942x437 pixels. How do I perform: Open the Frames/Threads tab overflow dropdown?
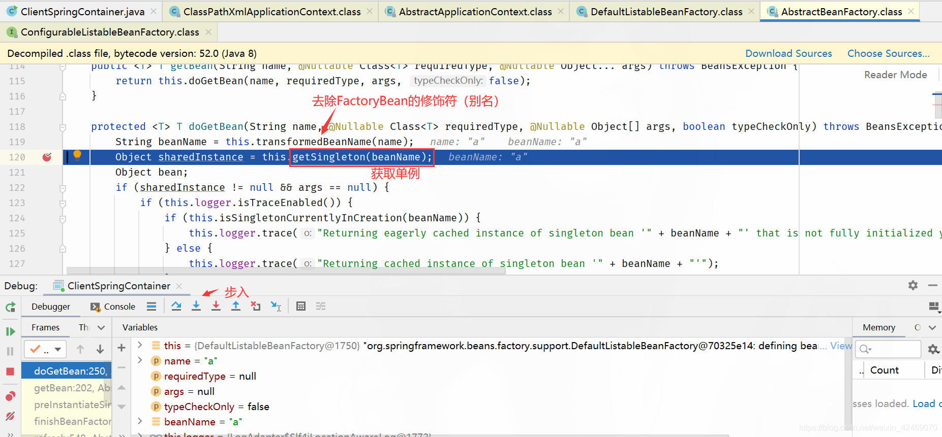point(101,328)
